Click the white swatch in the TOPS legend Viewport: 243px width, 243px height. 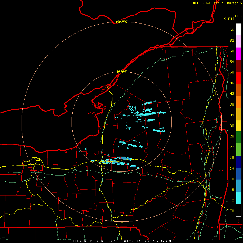pyautogui.click(x=238, y=30)
